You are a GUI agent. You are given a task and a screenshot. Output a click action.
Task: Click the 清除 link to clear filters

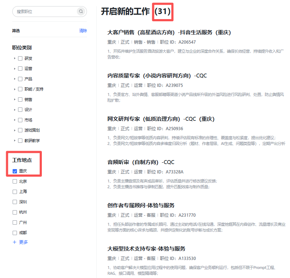pos(83,31)
